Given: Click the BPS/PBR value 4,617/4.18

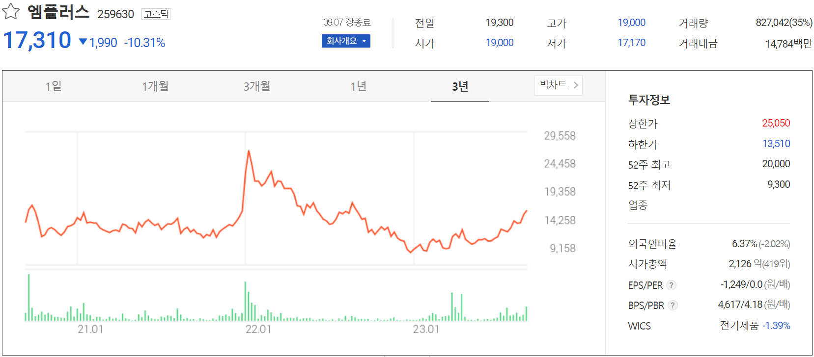Looking at the screenshot, I should coord(740,305).
